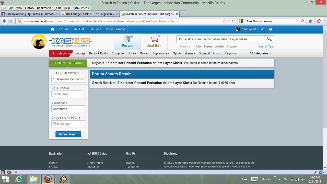
Task: Open the help question mark icon
Action: [270, 29]
